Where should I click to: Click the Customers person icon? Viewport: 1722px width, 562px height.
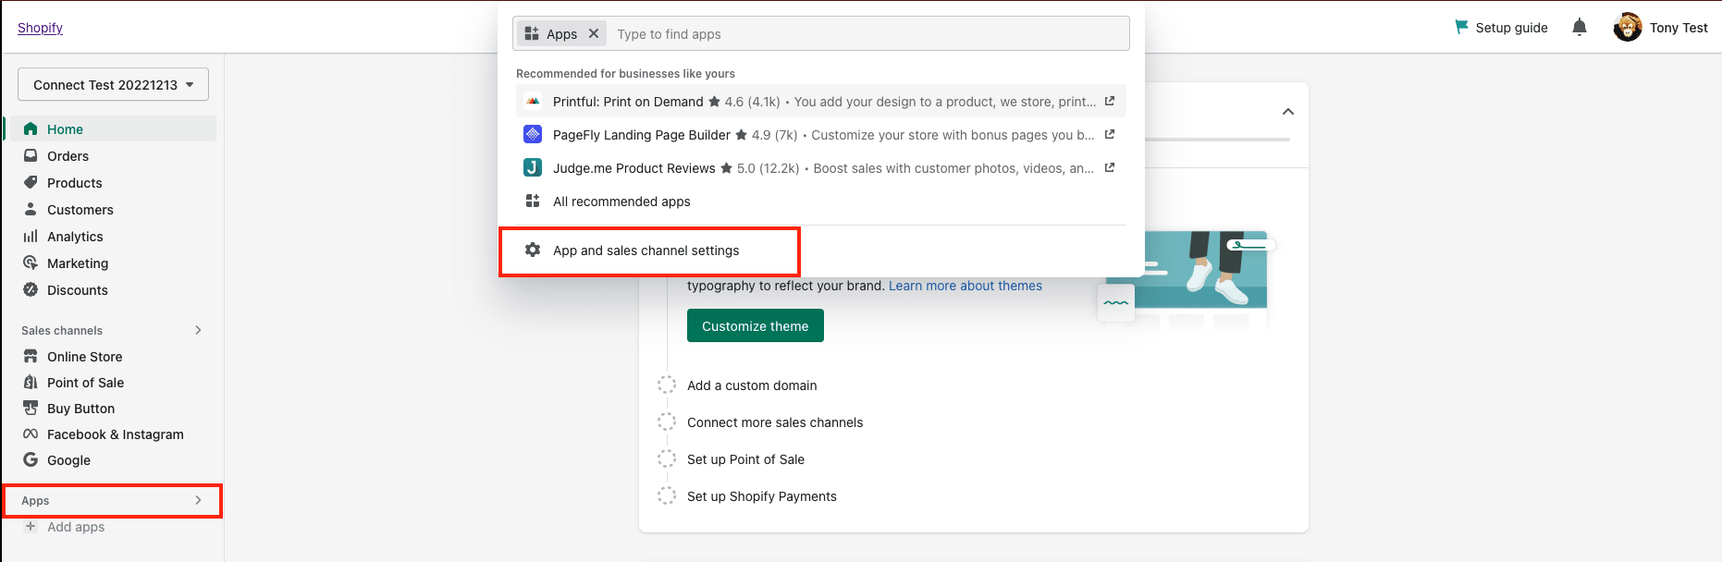[x=31, y=210]
